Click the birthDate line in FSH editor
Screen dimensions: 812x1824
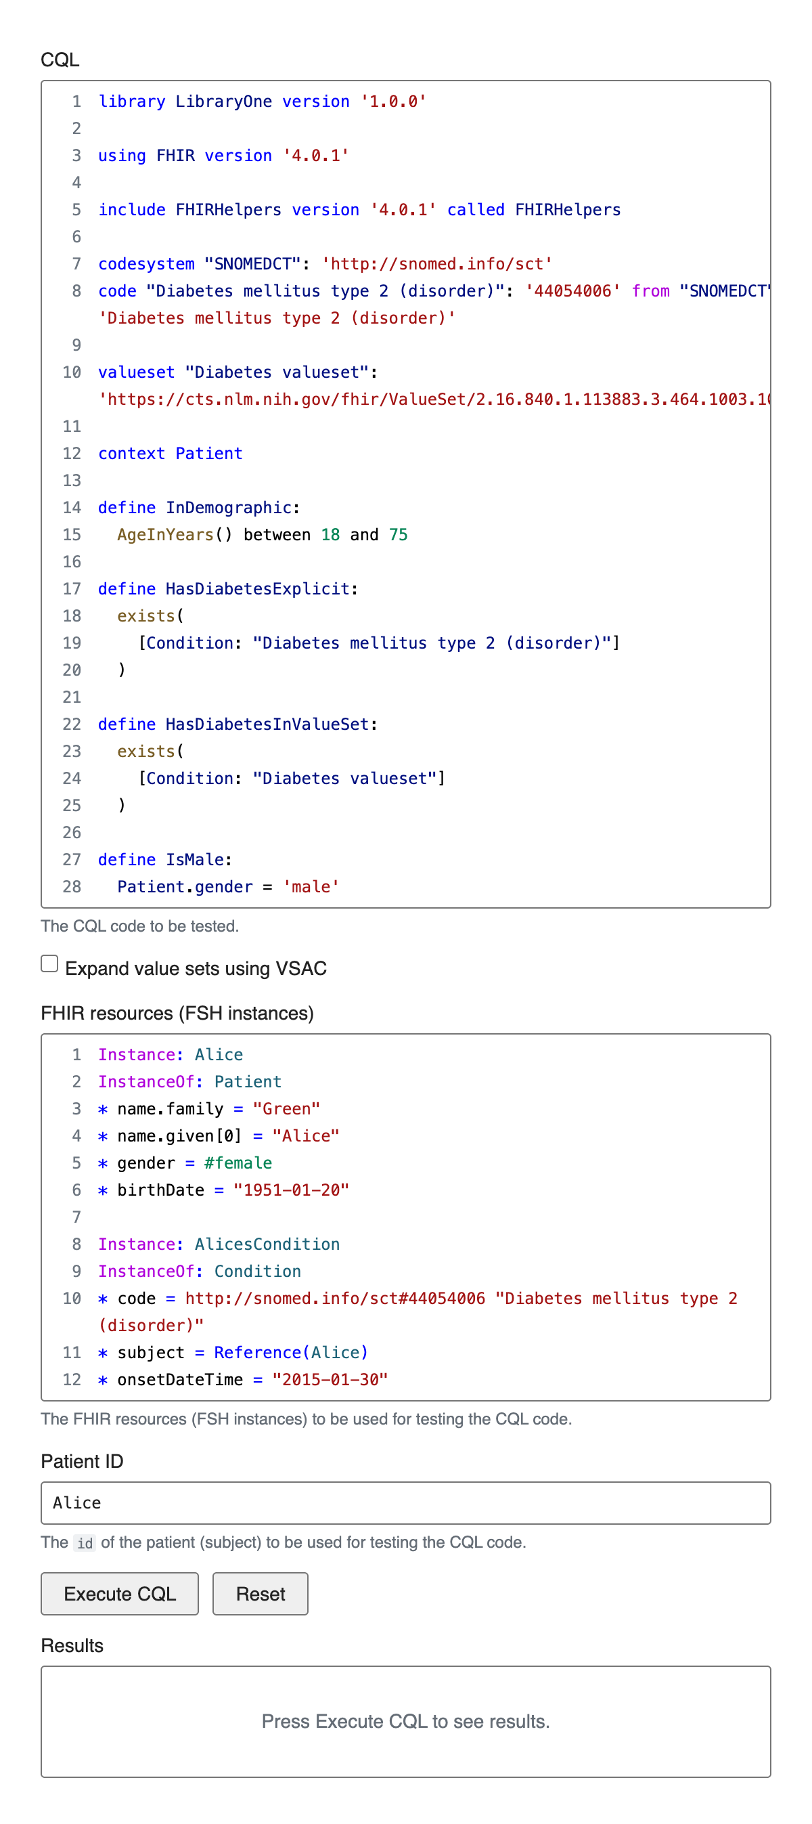point(223,1190)
